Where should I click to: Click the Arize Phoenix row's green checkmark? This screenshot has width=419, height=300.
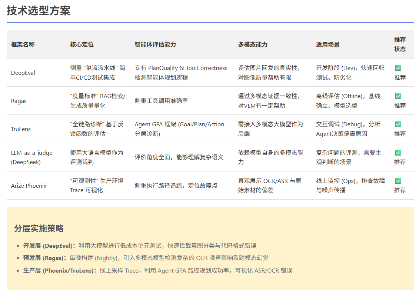398,181
